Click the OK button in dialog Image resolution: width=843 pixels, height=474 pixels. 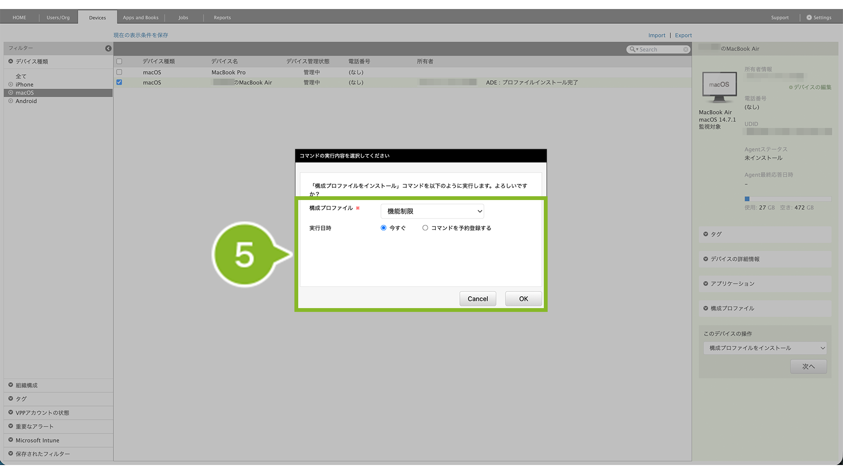(523, 299)
